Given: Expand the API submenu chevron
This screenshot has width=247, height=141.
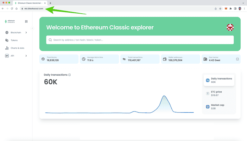Looking at the screenshot, I should coord(26,56).
